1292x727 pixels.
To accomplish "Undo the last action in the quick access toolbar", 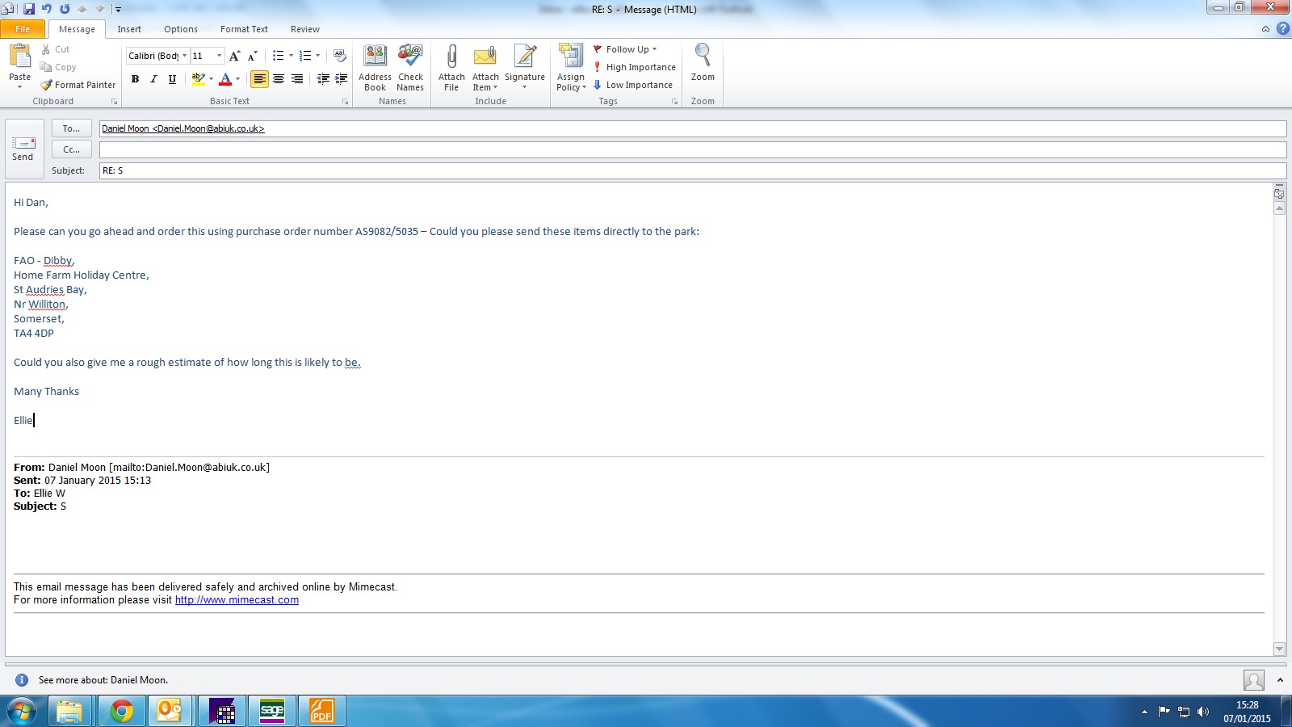I will click(x=47, y=9).
